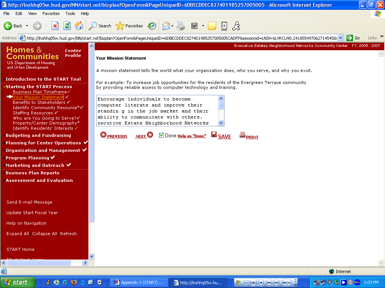Click the PRINT link
The width and height of the screenshot is (385, 288).
pyautogui.click(x=252, y=137)
